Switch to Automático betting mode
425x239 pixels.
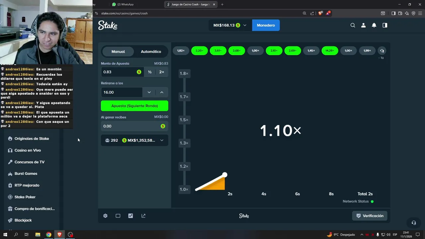151,51
